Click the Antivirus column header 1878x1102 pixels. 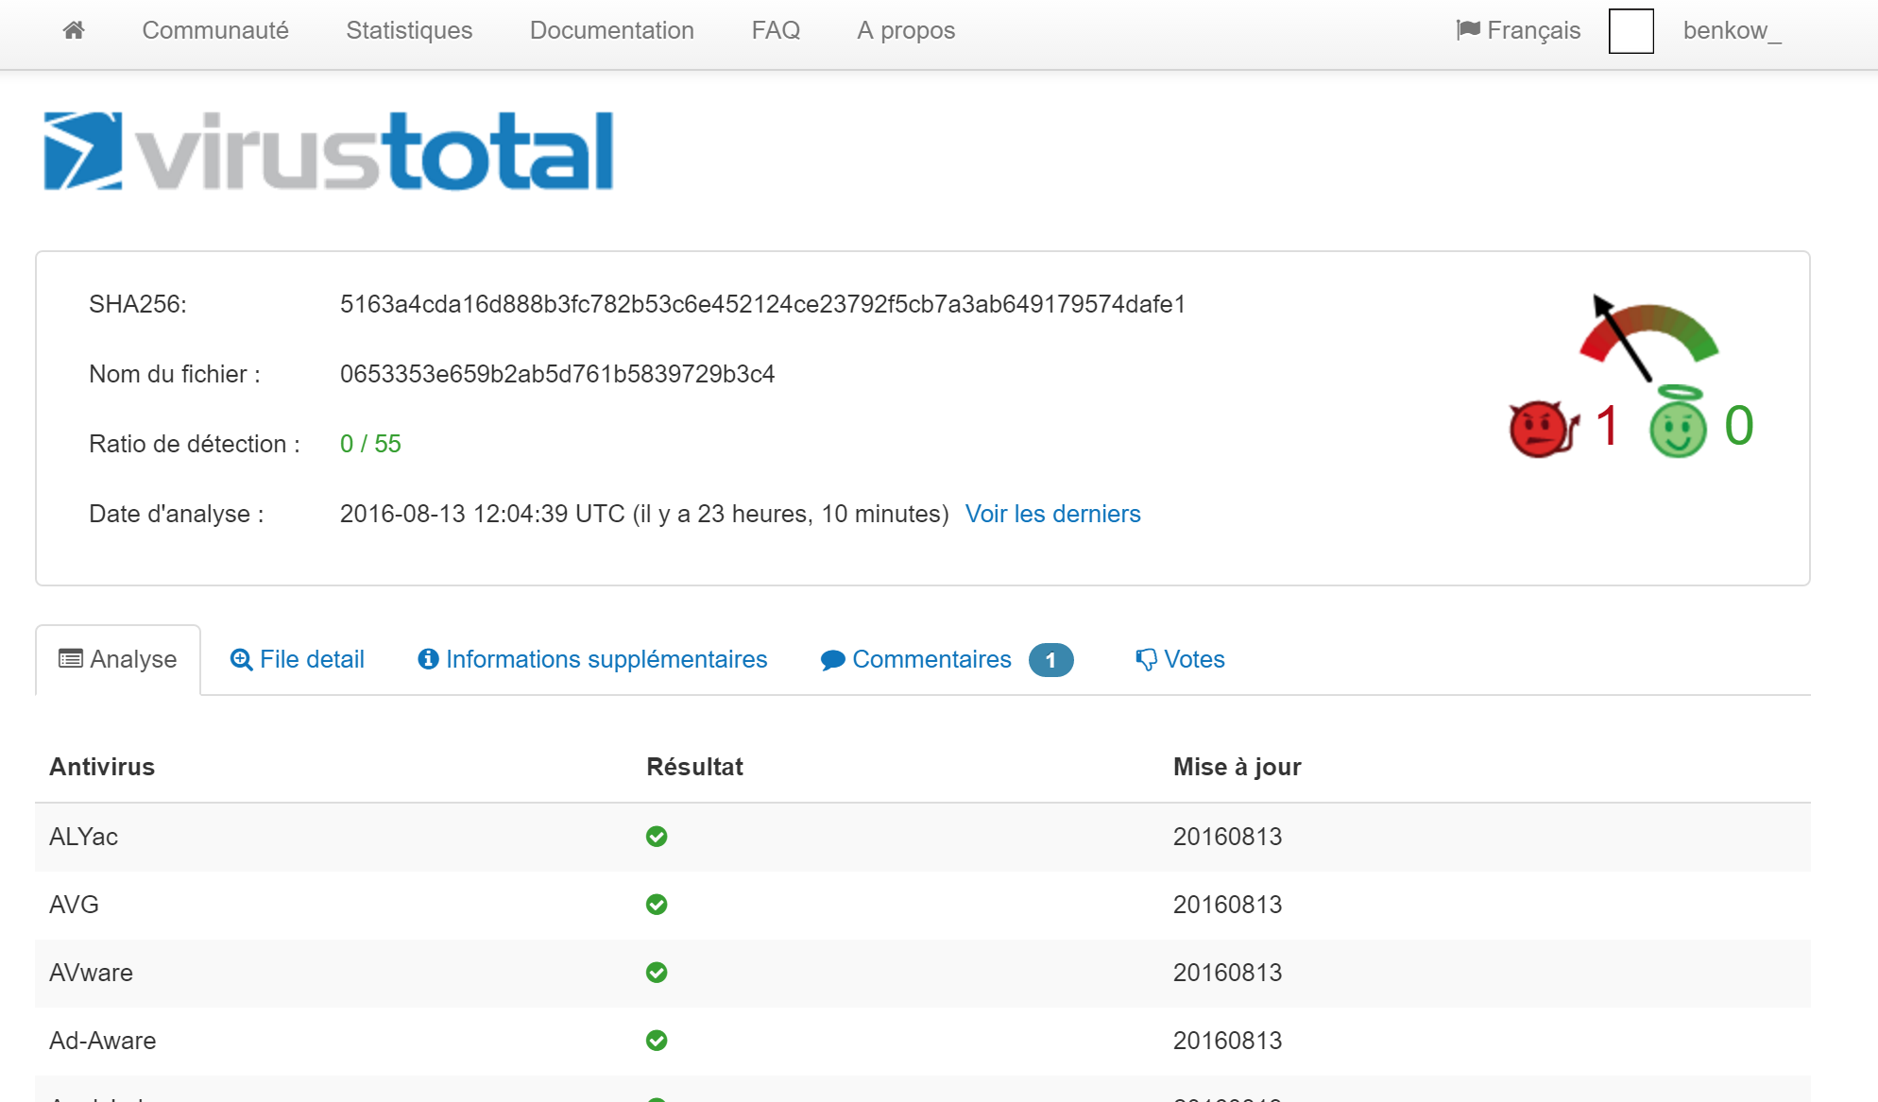[x=102, y=767]
